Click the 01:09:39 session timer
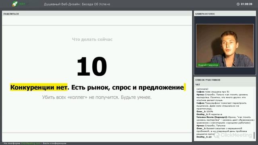The height and width of the screenshot is (145, 258). pos(246,4)
